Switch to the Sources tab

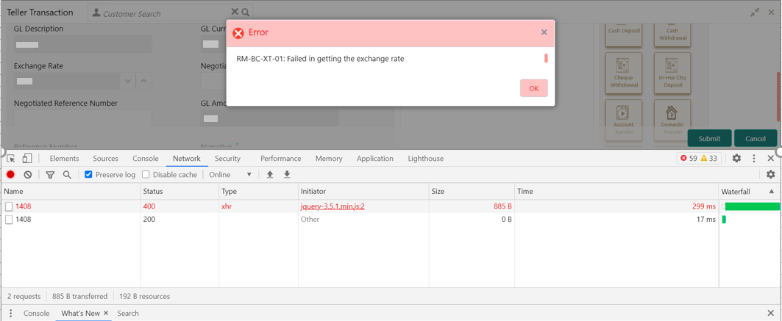106,158
